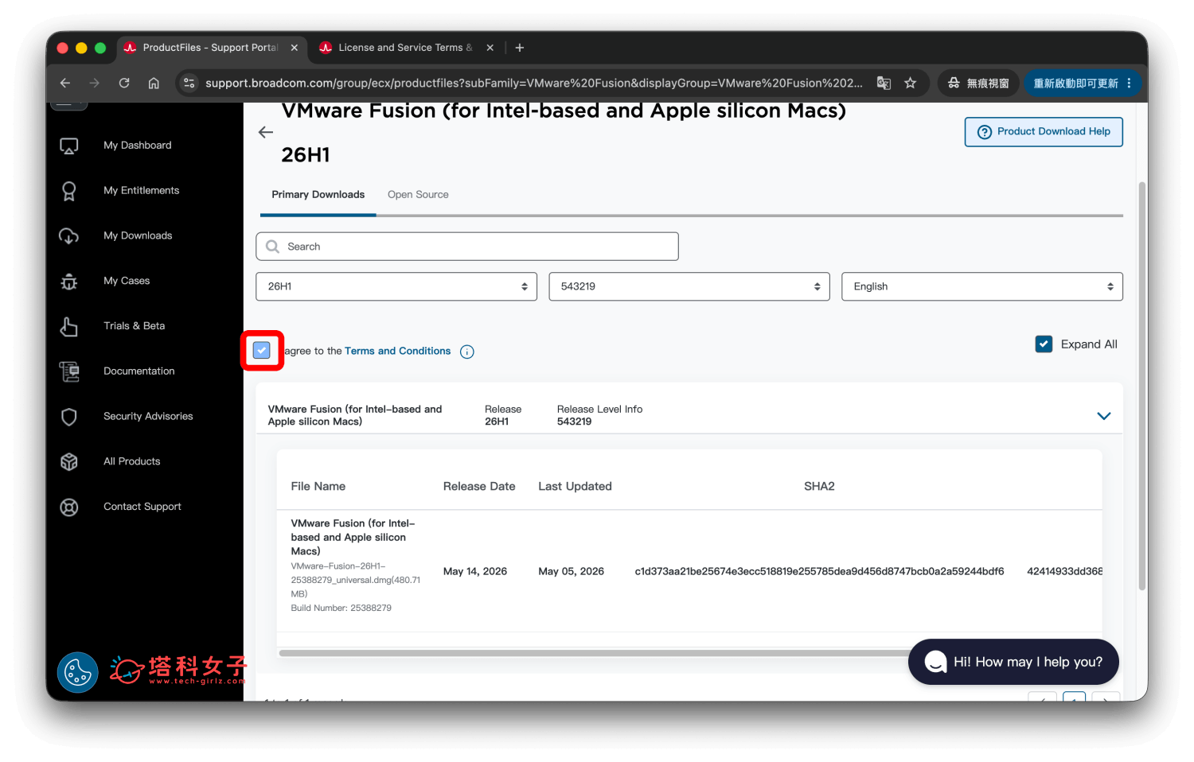1194x762 pixels.
Task: Open Trials & Beta menu item
Action: pyautogui.click(x=135, y=326)
